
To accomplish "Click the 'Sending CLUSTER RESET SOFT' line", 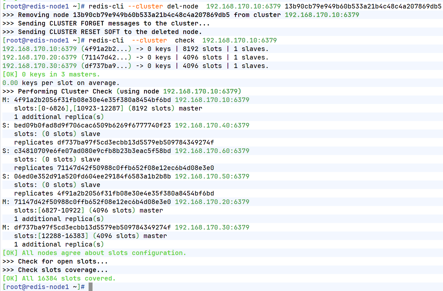I will click(102, 32).
